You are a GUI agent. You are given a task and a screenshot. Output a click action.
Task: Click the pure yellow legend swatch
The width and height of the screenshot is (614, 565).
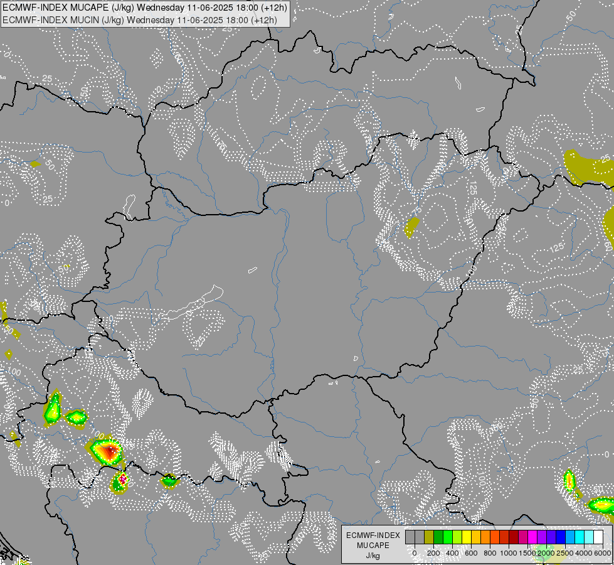[x=467, y=537]
